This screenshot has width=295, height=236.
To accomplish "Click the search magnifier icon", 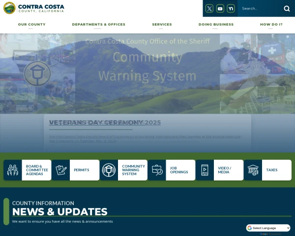I will point(287,8).
